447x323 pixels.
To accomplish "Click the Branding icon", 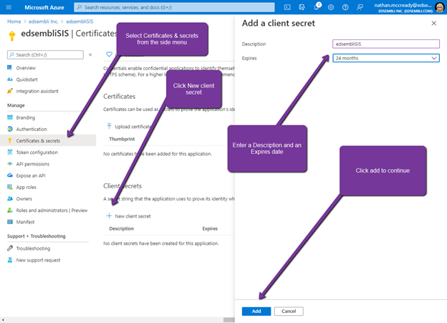I will tap(10, 117).
